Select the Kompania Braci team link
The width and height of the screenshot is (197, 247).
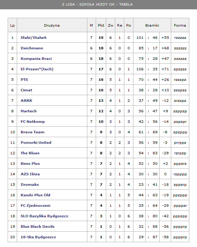coord(36,58)
